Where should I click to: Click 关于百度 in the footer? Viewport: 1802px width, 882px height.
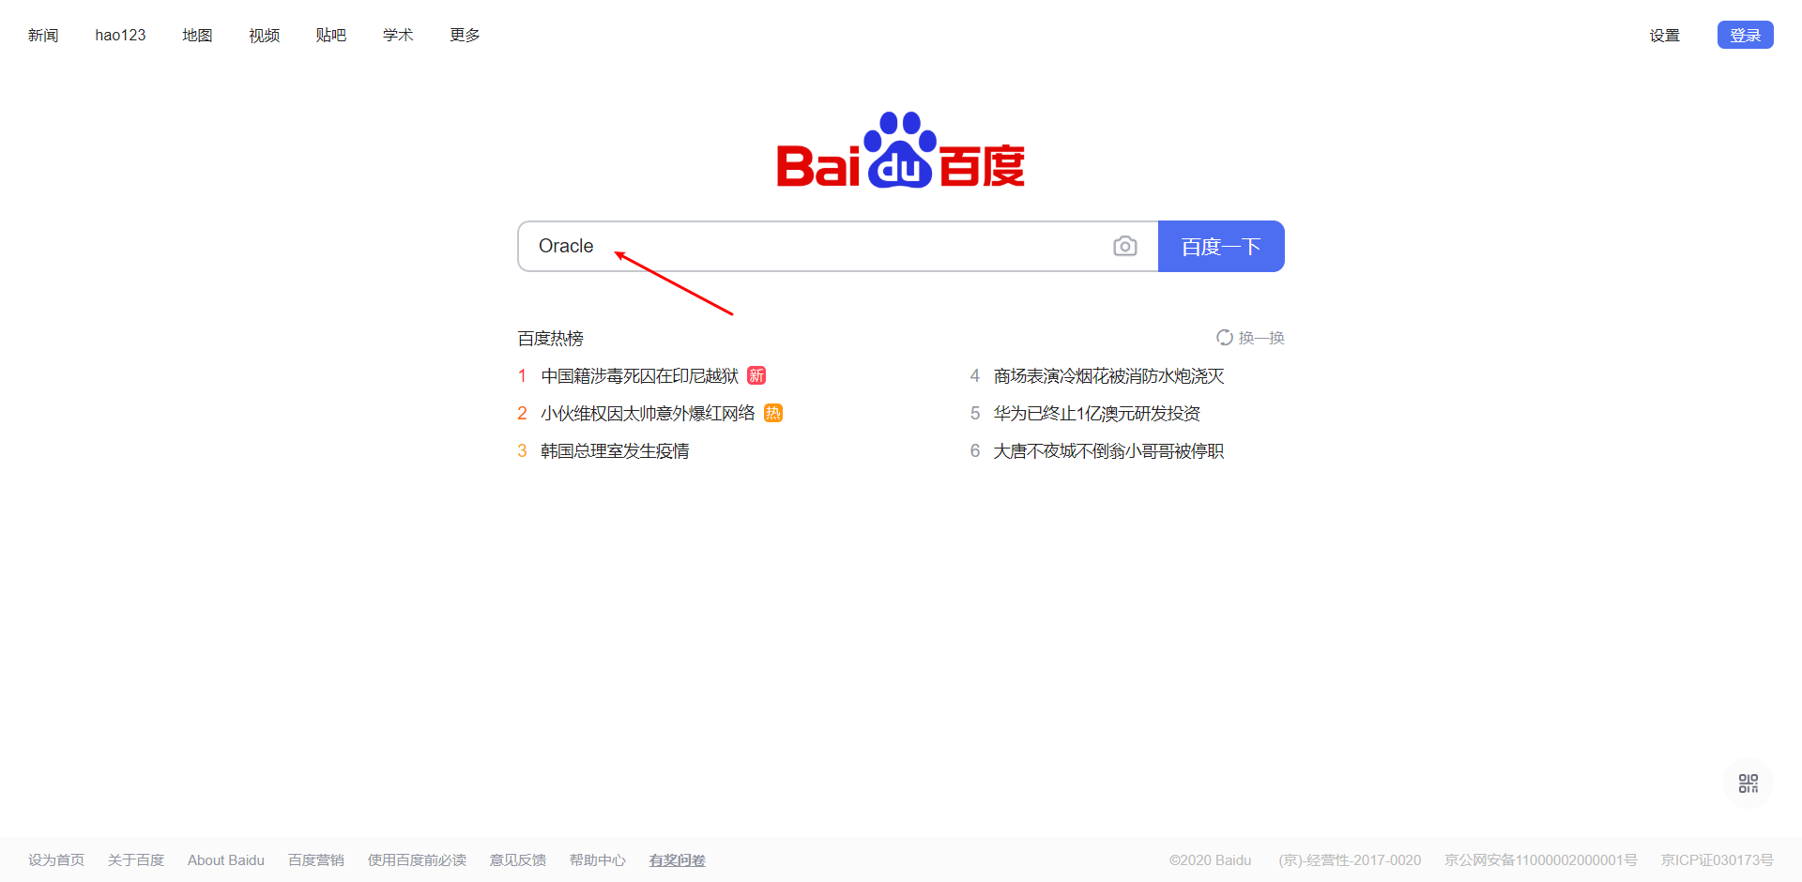(136, 860)
